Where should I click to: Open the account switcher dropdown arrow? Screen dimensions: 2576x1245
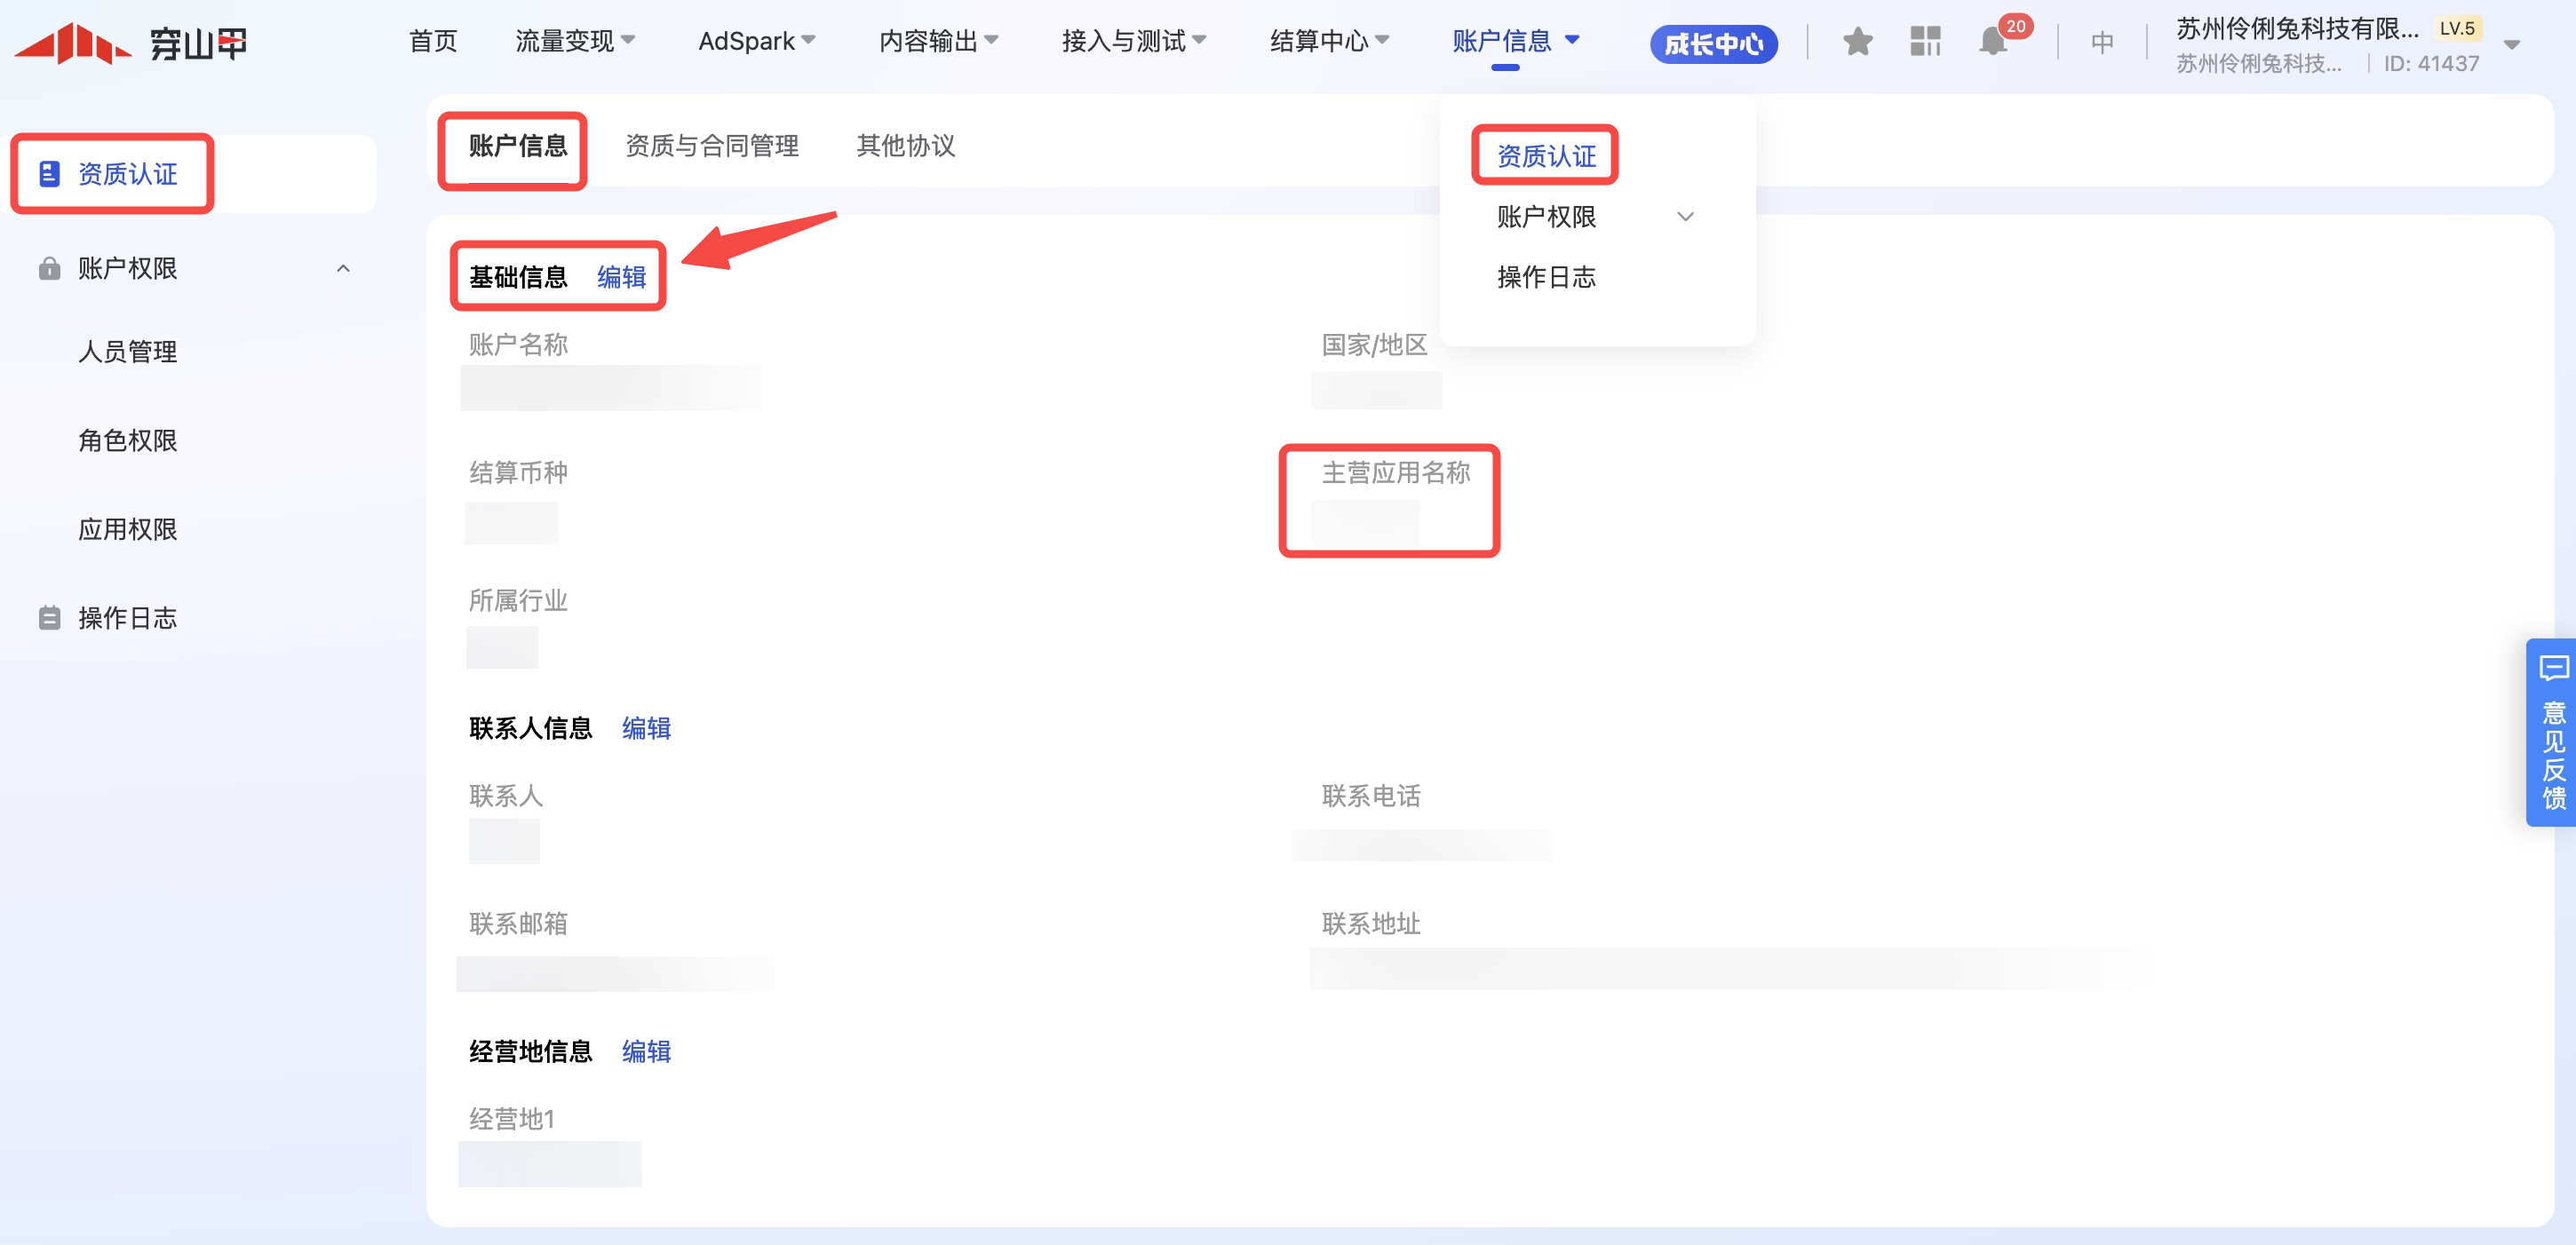2511,44
